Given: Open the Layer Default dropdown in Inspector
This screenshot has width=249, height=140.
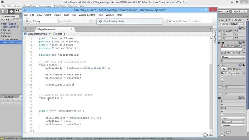Looking at the screenshot, I should tap(237, 24).
